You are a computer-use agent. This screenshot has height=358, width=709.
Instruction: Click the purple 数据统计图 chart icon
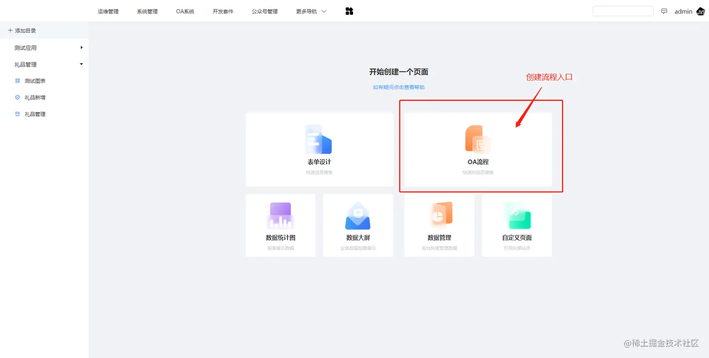click(280, 216)
